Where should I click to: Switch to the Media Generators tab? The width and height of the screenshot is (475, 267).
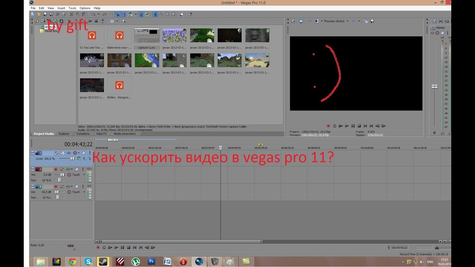coord(125,134)
